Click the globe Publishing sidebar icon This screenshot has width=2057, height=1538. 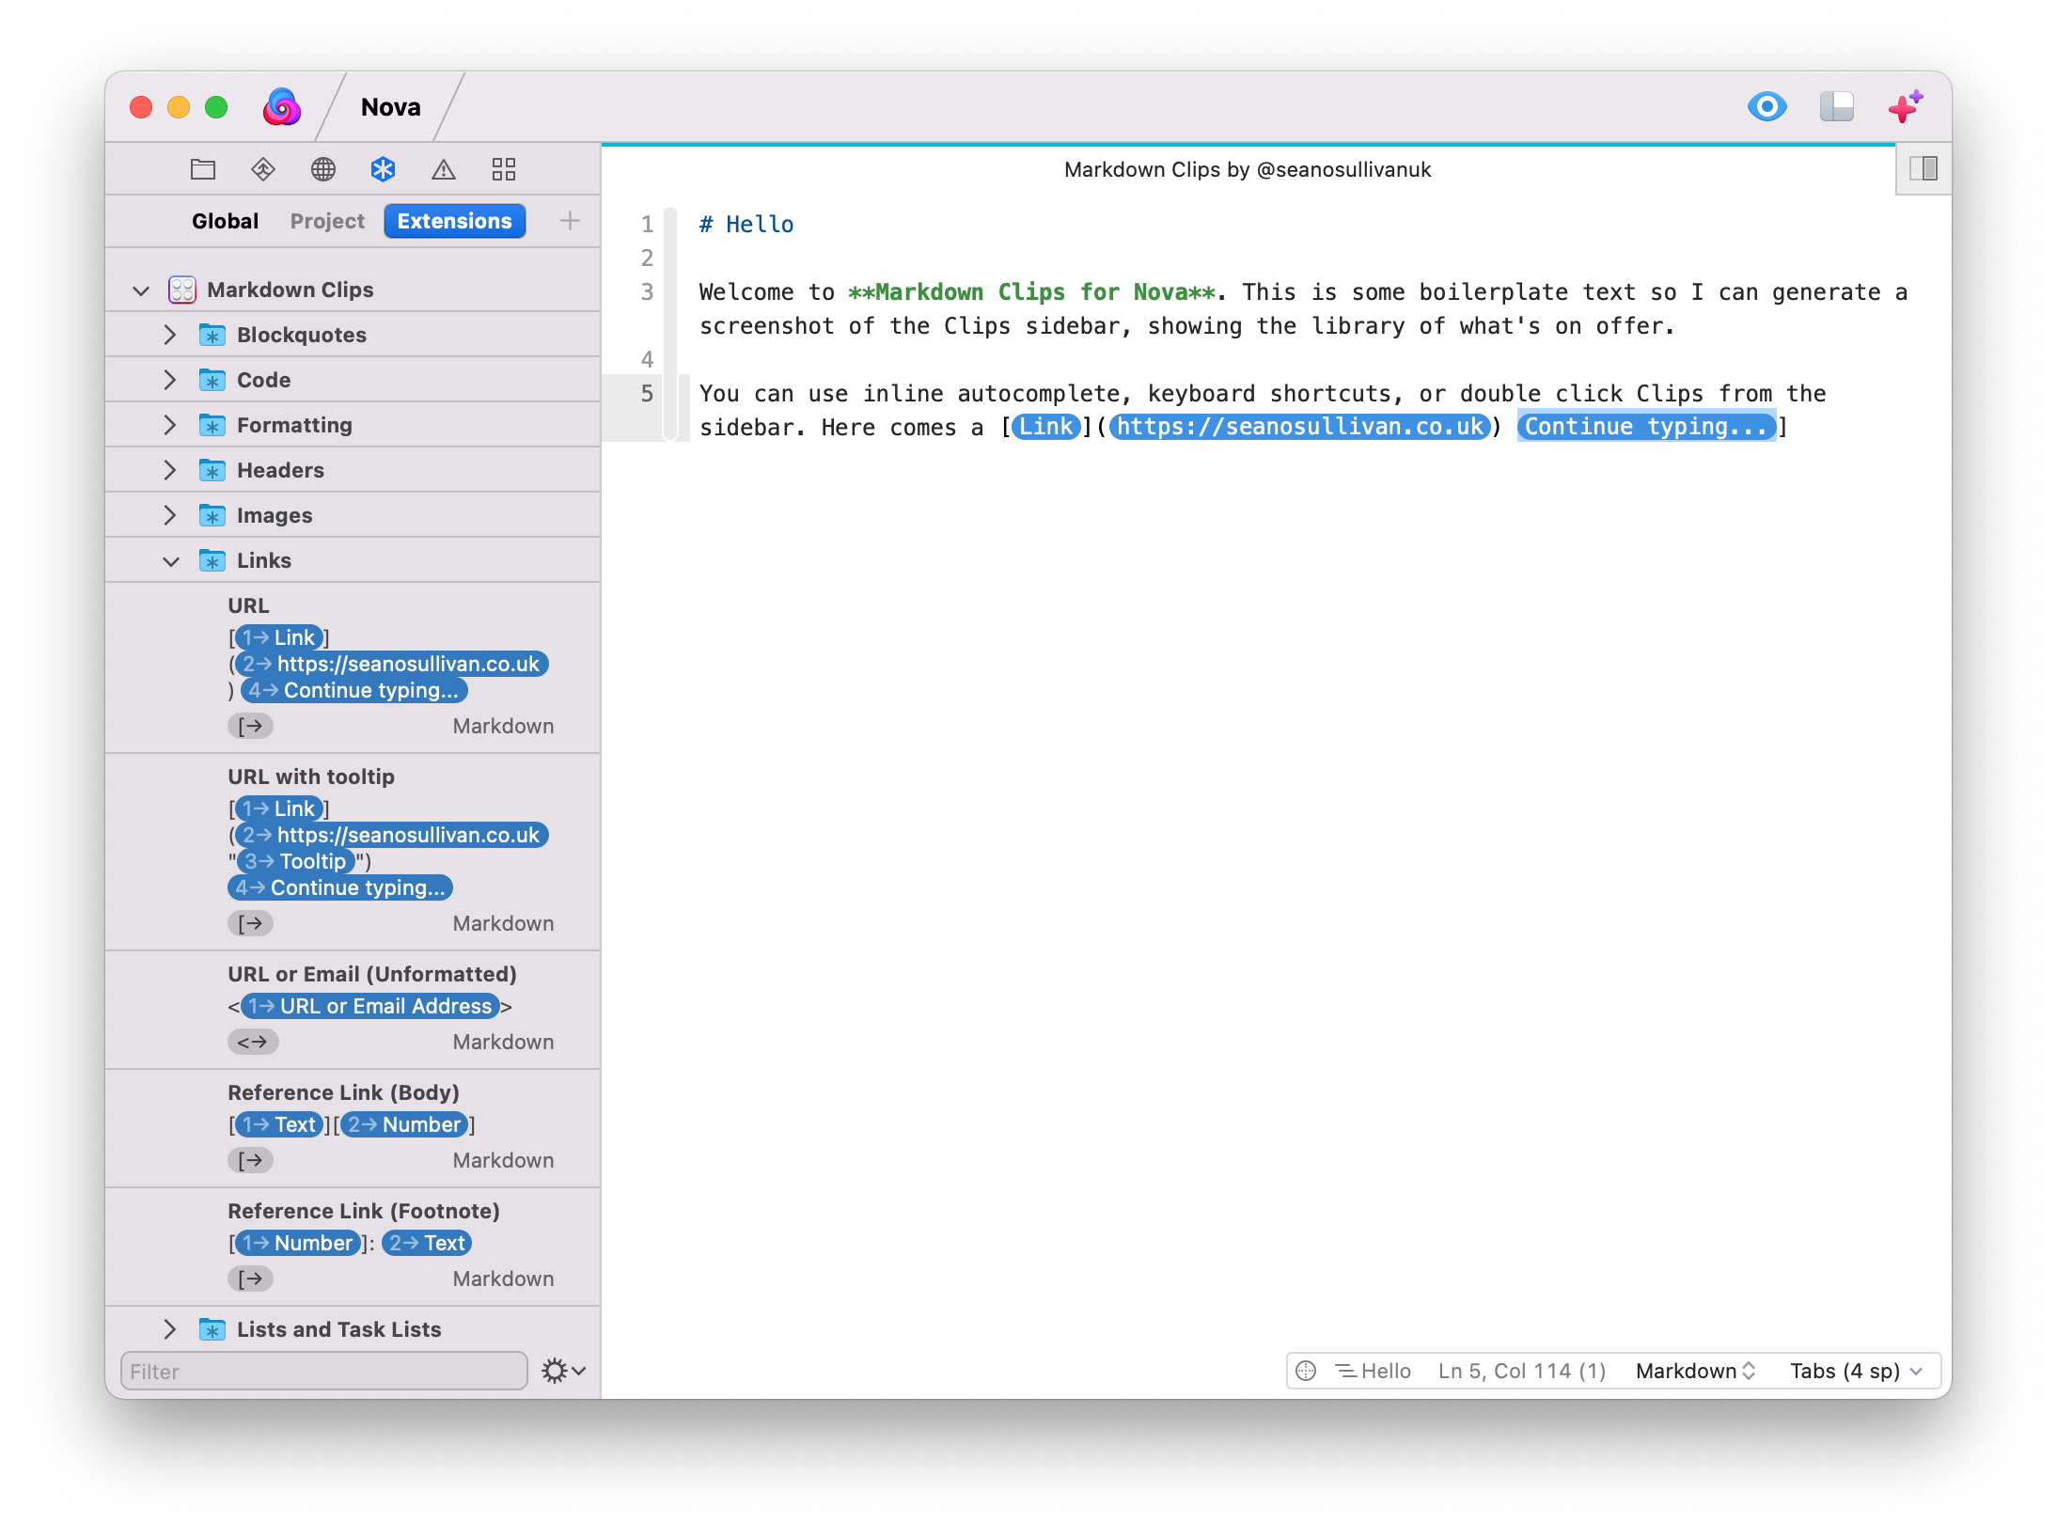pos(323,169)
